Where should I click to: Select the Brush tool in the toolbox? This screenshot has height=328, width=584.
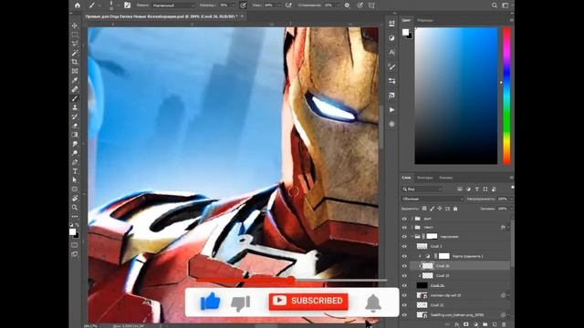pyautogui.click(x=75, y=98)
